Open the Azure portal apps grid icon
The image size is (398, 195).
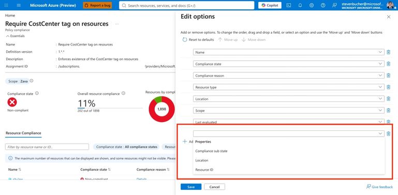tap(6, 5)
